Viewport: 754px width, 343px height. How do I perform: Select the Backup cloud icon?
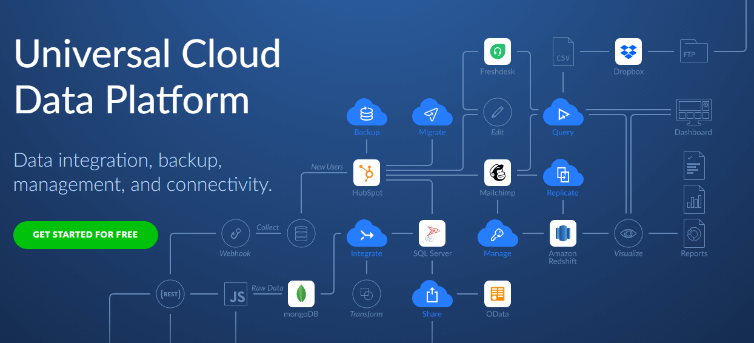pos(367,112)
